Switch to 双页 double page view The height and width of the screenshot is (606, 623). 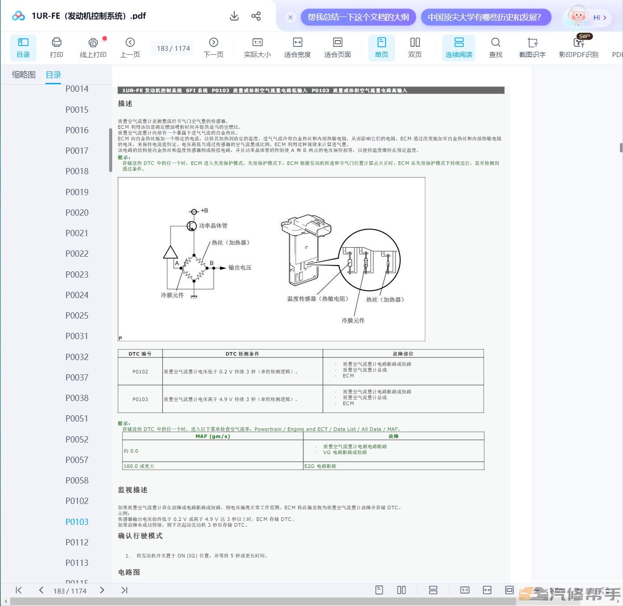pos(415,48)
